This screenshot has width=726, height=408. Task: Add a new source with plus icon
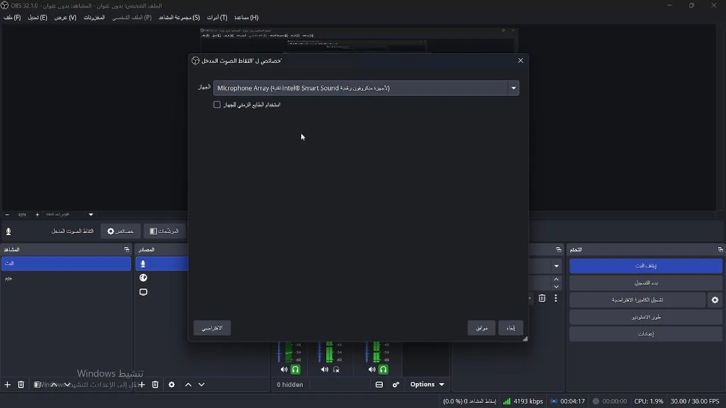click(142, 385)
